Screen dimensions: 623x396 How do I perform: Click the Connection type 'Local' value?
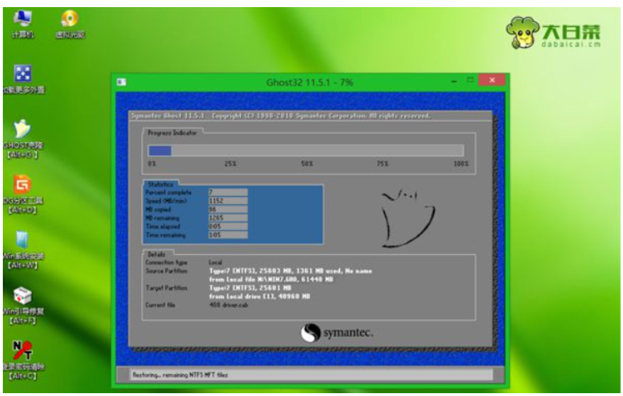pos(215,263)
